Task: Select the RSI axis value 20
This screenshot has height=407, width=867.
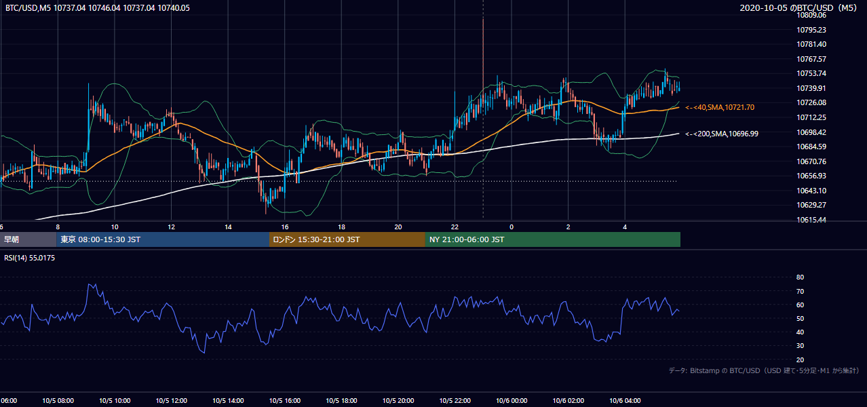Action: click(800, 360)
